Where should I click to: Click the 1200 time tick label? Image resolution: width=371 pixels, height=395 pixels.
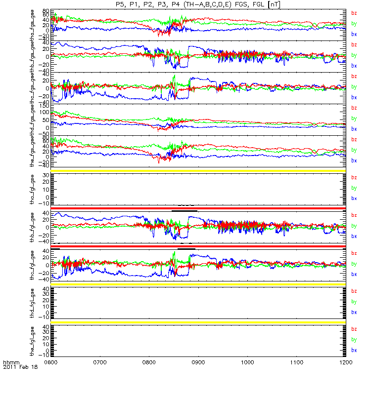pyautogui.click(x=346, y=362)
